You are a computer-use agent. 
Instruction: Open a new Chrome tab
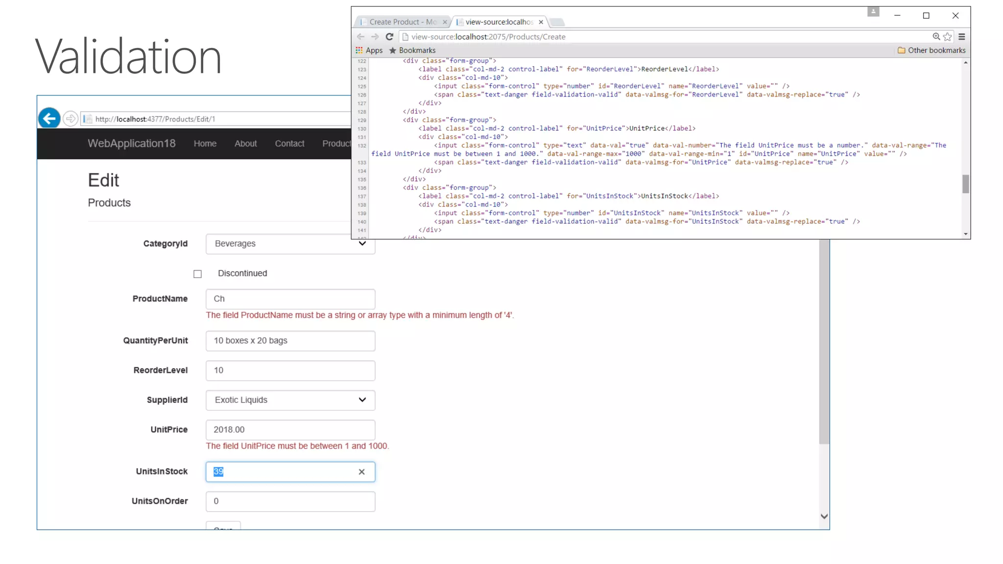point(557,22)
